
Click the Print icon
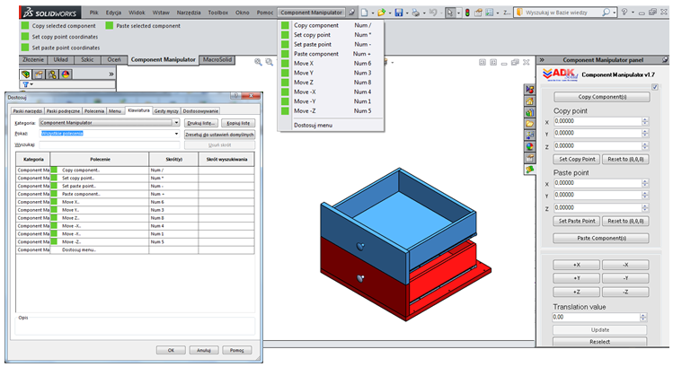415,13
